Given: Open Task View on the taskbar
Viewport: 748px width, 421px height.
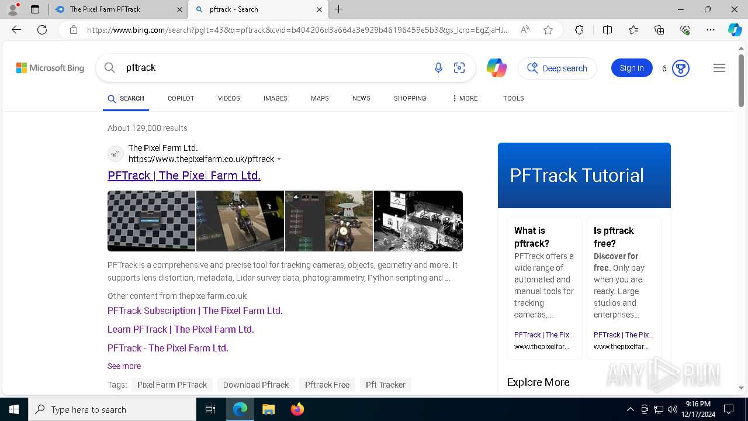Looking at the screenshot, I should pyautogui.click(x=210, y=409).
